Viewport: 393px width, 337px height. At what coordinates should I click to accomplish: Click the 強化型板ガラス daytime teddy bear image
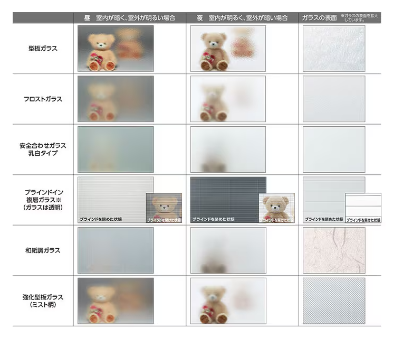[116, 301]
